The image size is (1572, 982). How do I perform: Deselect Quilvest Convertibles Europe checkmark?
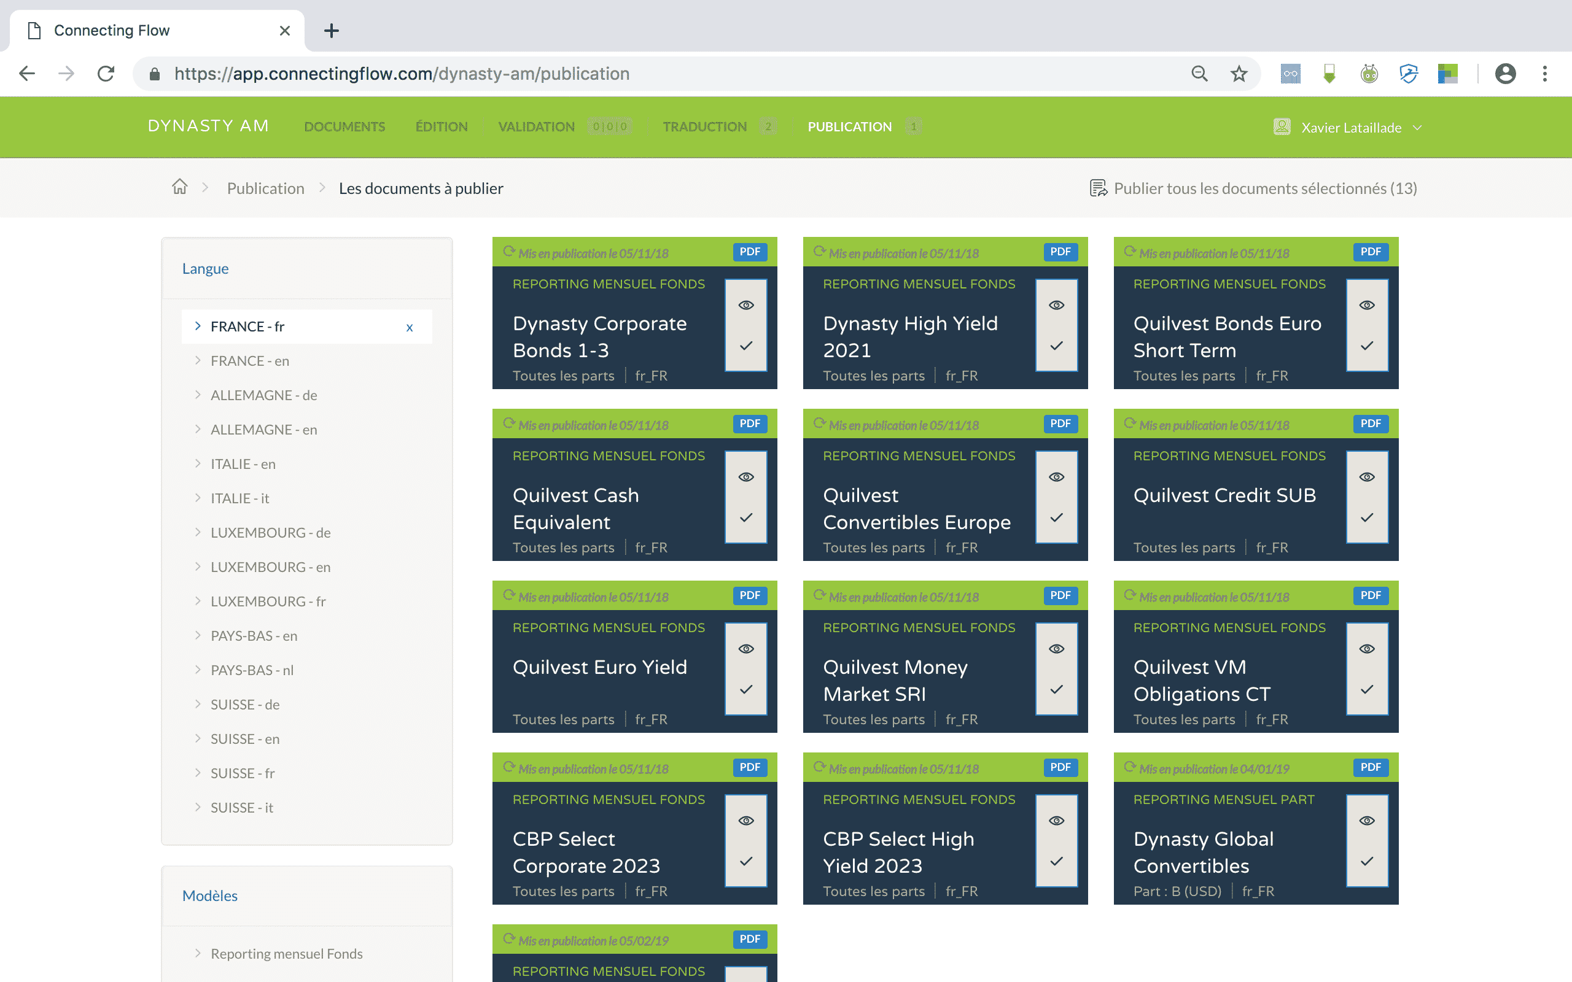(x=1056, y=517)
